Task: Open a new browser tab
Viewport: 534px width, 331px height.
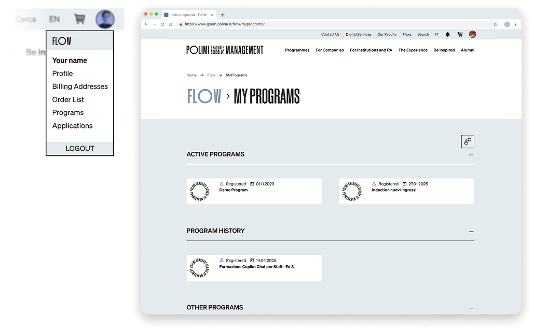Action: tap(223, 15)
